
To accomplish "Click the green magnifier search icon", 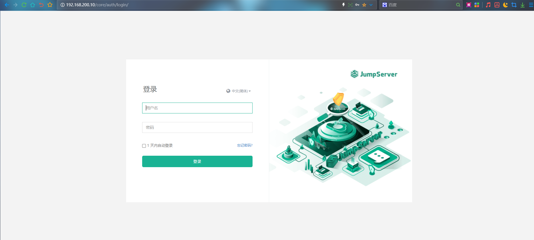I will (x=458, y=5).
